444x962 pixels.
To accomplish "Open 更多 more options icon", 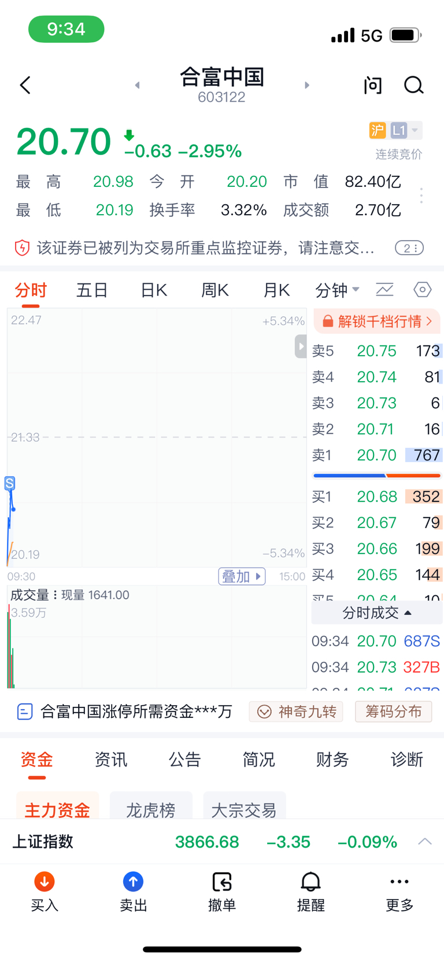I will [399, 882].
